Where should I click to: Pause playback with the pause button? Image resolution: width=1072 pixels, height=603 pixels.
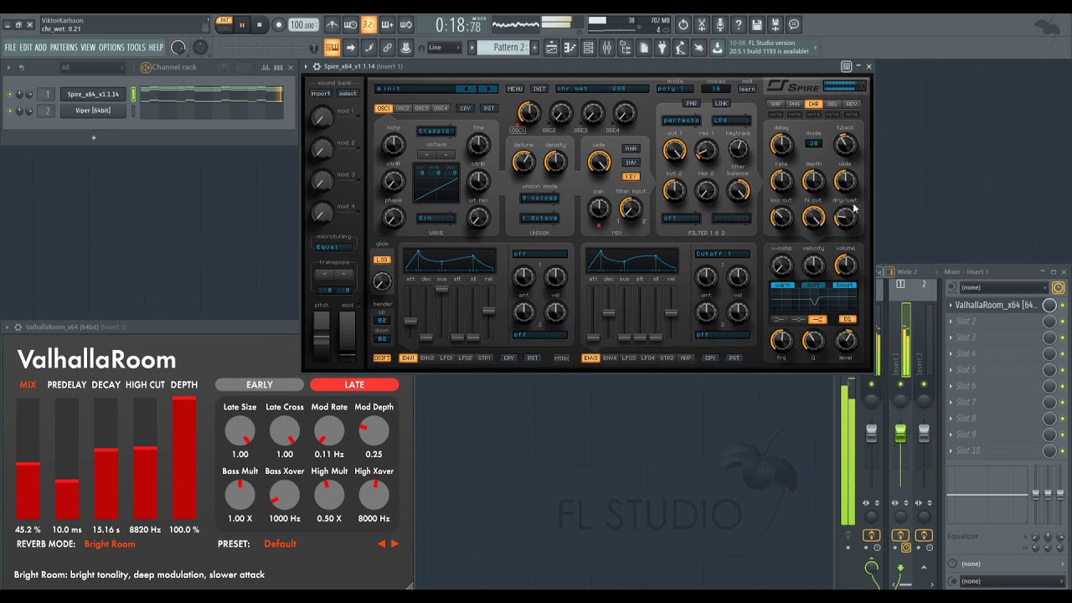pos(242,25)
